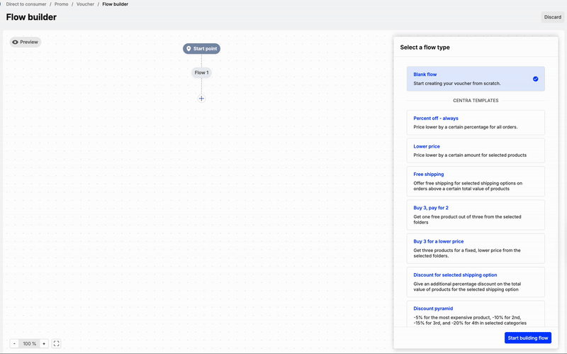Click Start building flow button
Viewport: 567px width, 354px height.
point(527,338)
